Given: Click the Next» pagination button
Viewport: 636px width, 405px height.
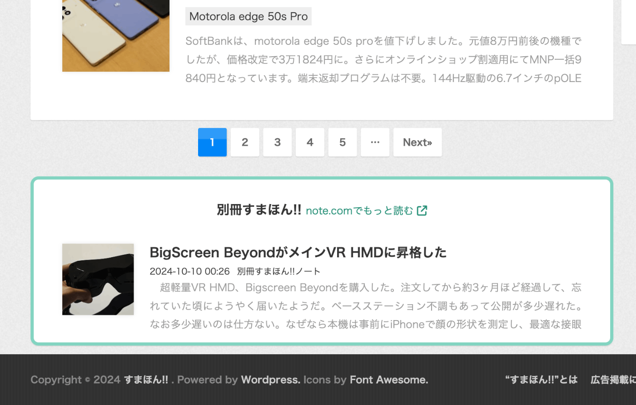Looking at the screenshot, I should click(417, 142).
